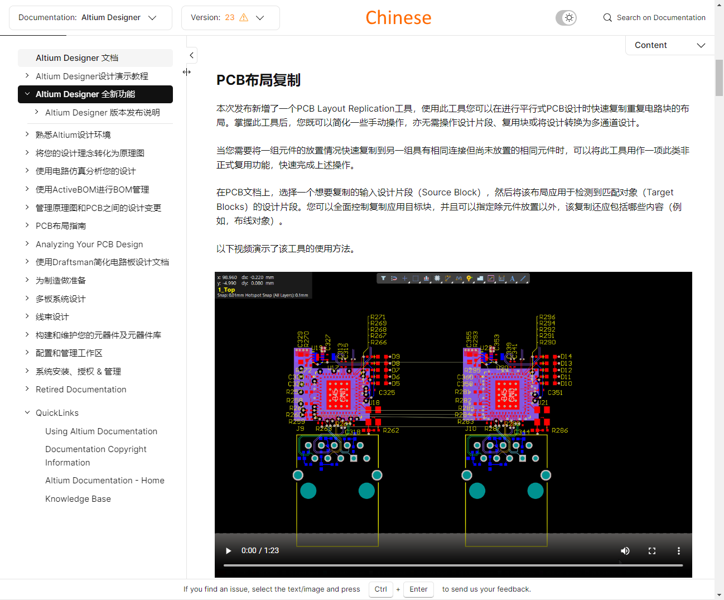Click the snap magnet icon in video toolbar
Viewport: 724px width, 600px height.
click(394, 279)
